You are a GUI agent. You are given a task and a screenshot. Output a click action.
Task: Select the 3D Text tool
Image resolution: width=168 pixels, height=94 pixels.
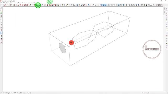click(x=74, y=5)
